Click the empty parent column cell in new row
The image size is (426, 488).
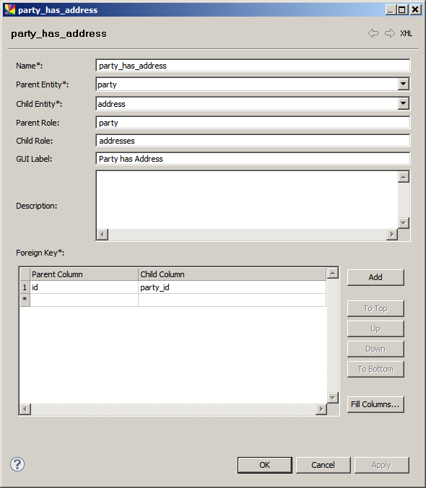pos(84,300)
